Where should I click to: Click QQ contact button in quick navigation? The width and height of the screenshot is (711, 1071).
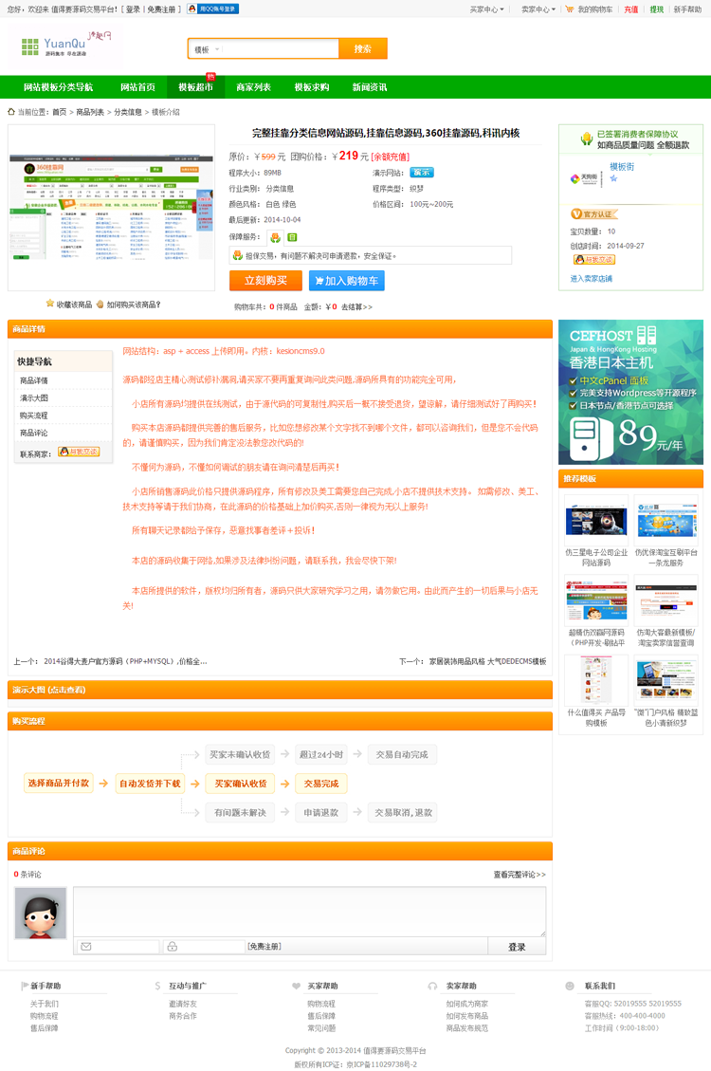(79, 452)
